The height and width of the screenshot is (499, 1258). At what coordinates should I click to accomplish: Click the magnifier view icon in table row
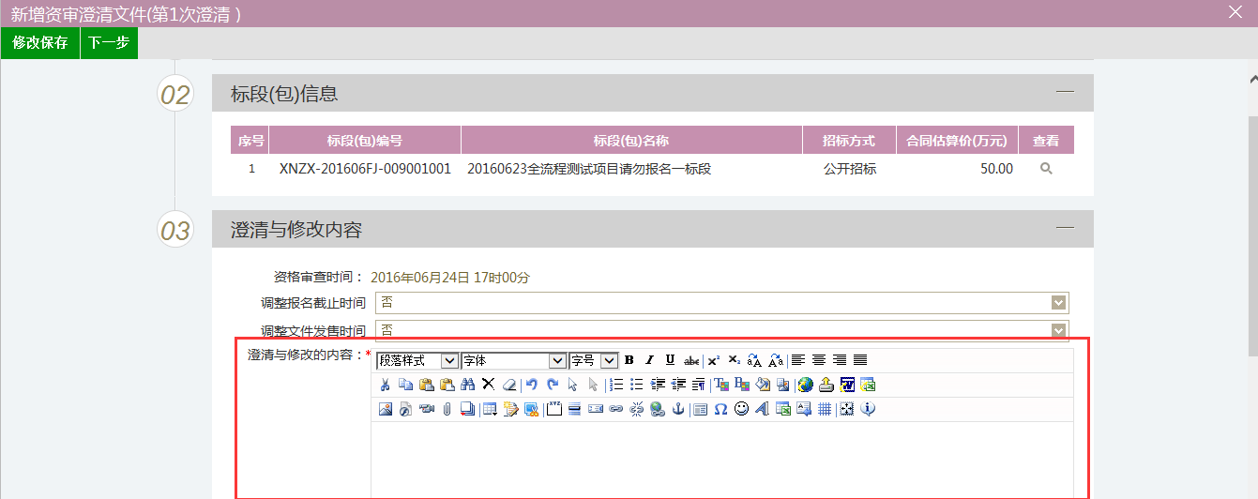[x=1046, y=169]
